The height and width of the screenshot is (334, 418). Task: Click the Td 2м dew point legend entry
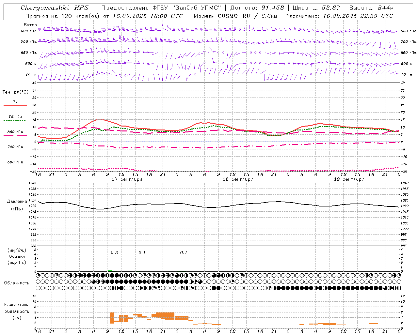pyautogui.click(x=15, y=117)
